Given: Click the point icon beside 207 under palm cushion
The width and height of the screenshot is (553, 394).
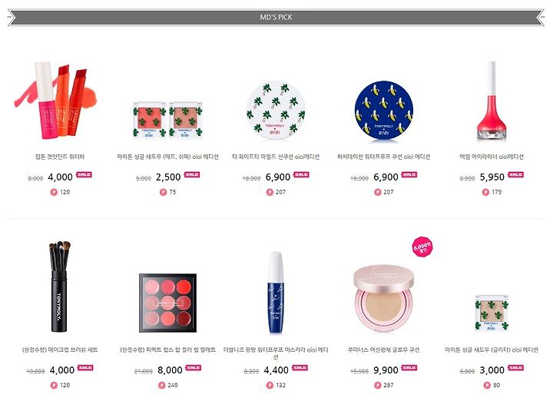Looking at the screenshot, I should coord(270,192).
